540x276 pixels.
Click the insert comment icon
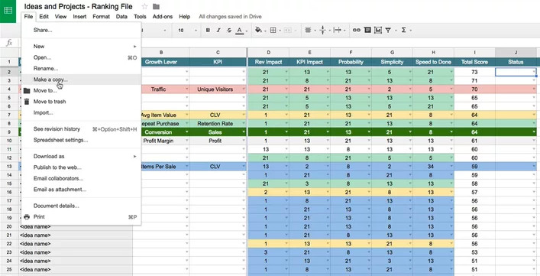click(x=367, y=31)
